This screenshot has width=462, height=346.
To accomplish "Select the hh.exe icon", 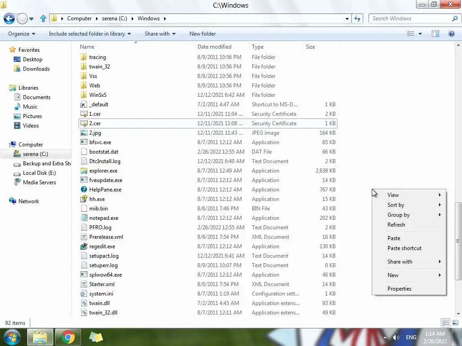I will [83, 199].
